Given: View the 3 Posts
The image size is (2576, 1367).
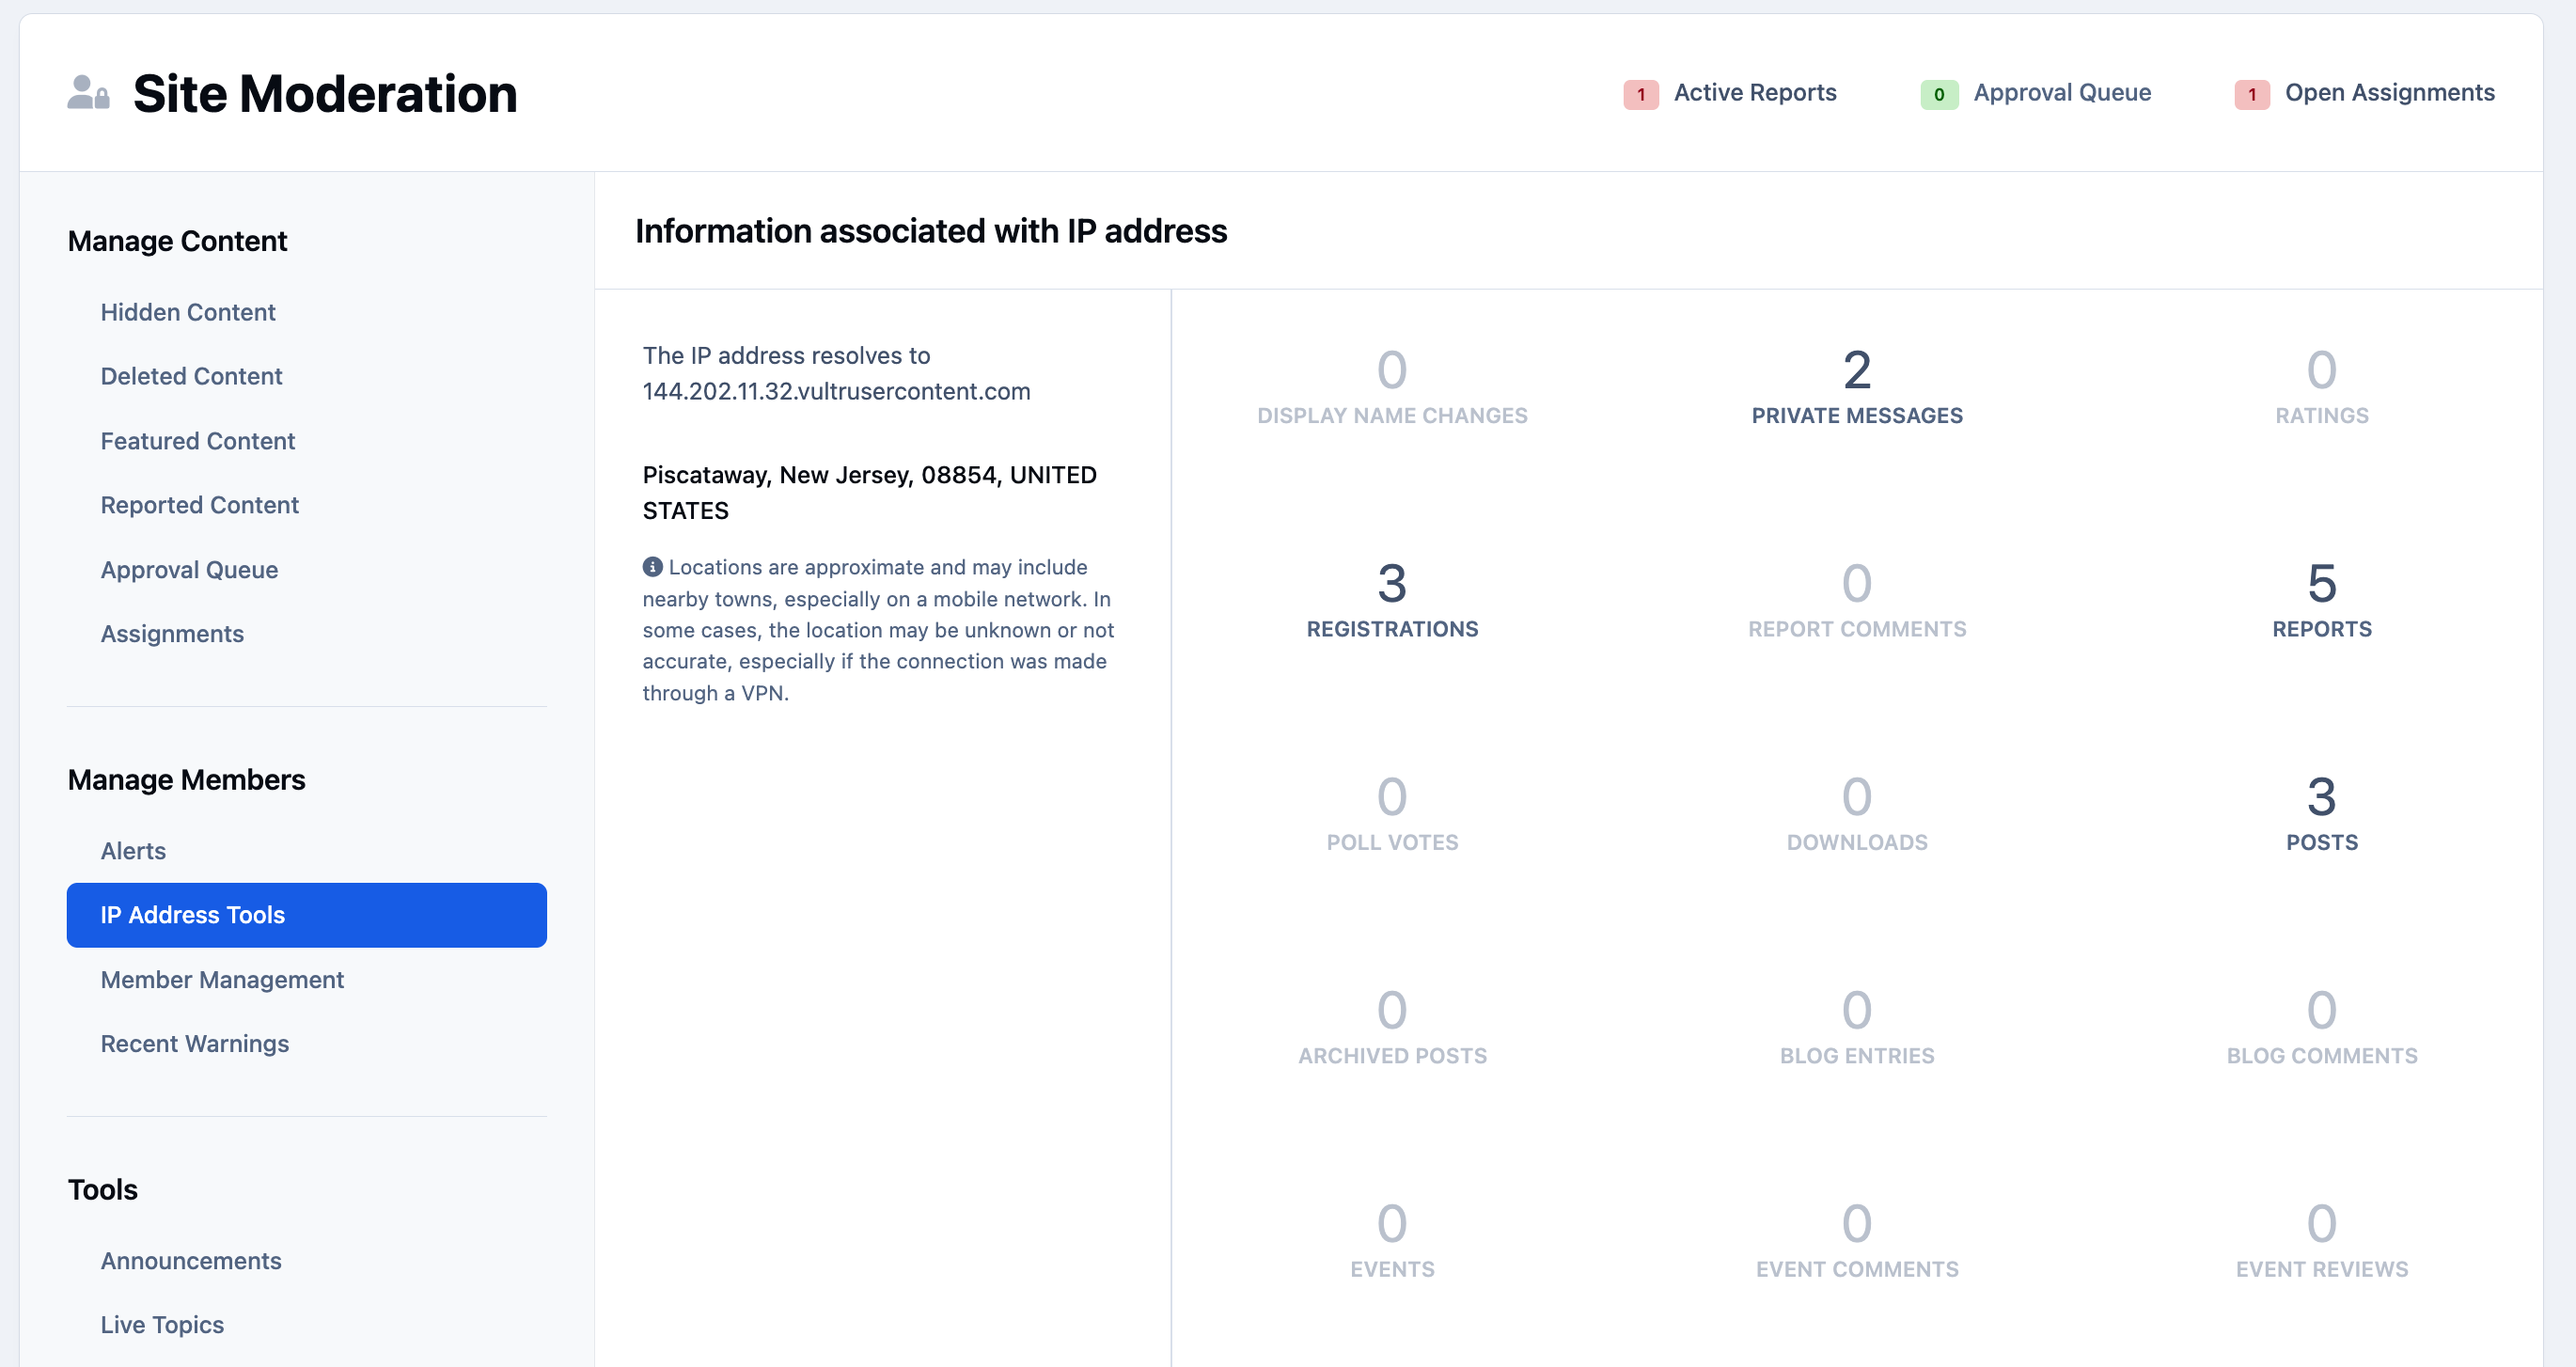Looking at the screenshot, I should coord(2321,813).
